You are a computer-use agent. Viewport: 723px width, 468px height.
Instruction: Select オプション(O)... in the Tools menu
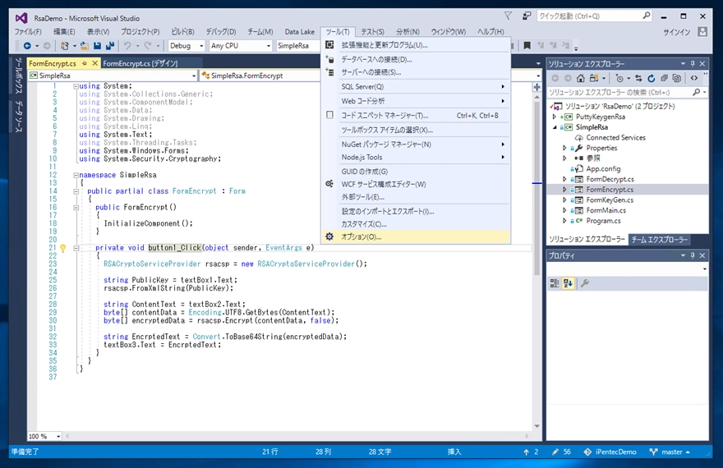pos(416,236)
